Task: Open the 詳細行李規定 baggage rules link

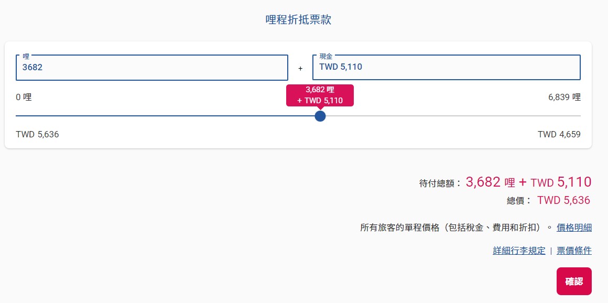Action: pos(519,251)
